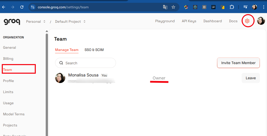Click the colorful pinwheel extension icon
Viewport: 267px width, 136px height.
coord(186,7)
